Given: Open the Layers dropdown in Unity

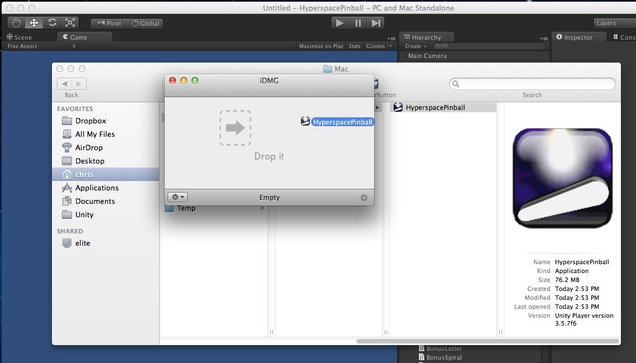Looking at the screenshot, I should [x=615, y=23].
